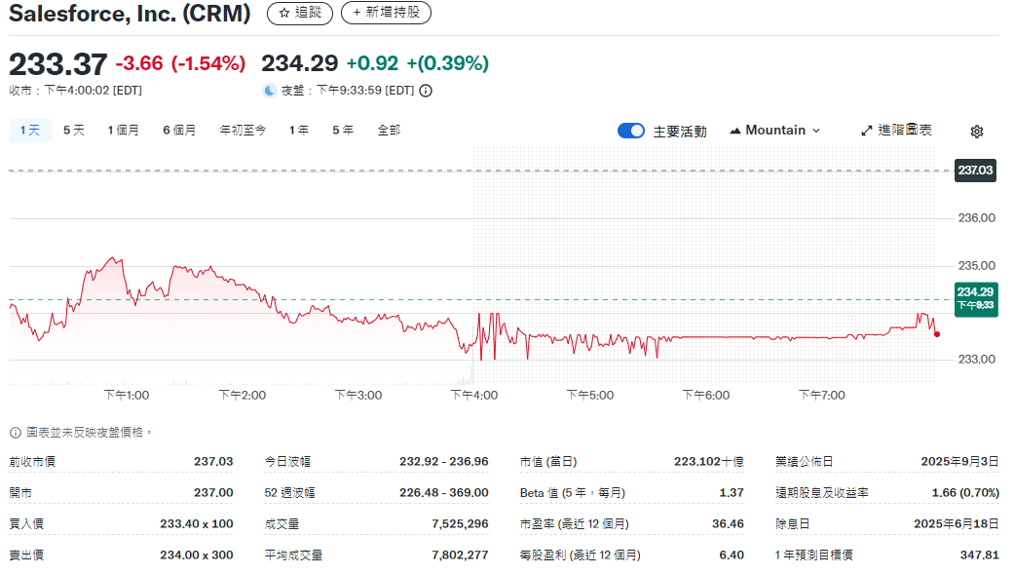Select the 年初至今 range tab
Image resolution: width=1014 pixels, height=574 pixels.
[243, 130]
